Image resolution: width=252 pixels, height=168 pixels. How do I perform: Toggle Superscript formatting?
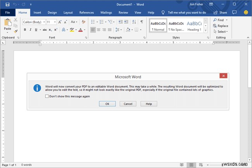[55, 29]
